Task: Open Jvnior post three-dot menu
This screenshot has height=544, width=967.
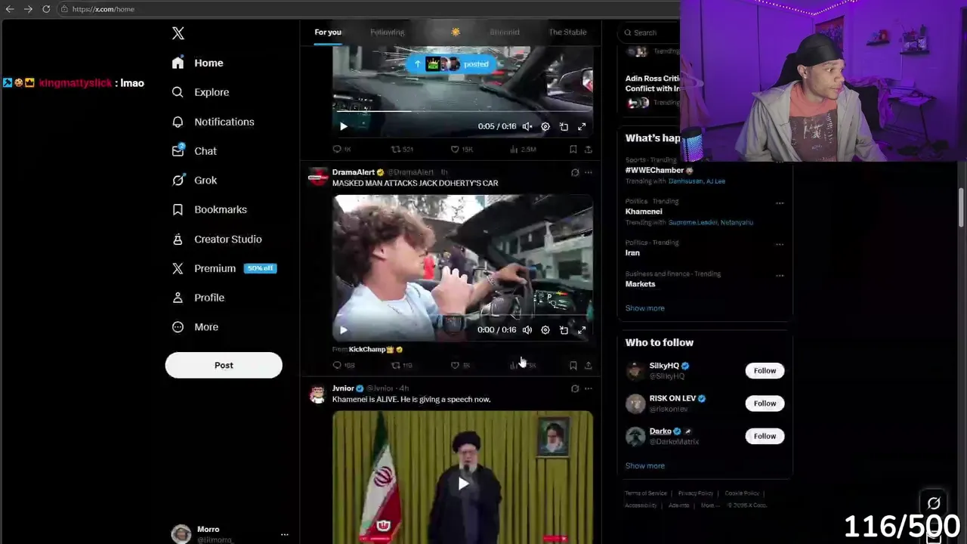Action: tap(589, 388)
